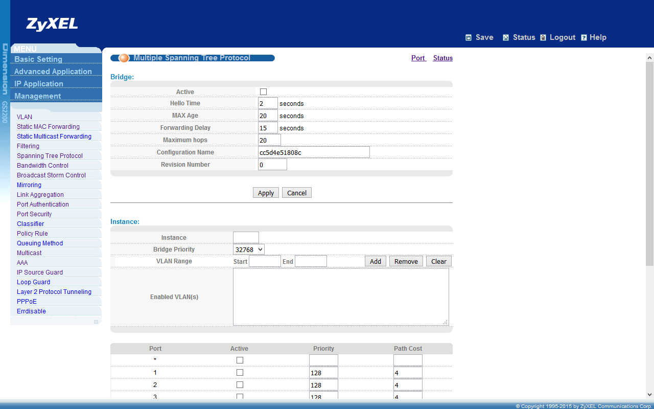Open the IP Application menu
Image resolution: width=654 pixels, height=409 pixels.
(39, 84)
